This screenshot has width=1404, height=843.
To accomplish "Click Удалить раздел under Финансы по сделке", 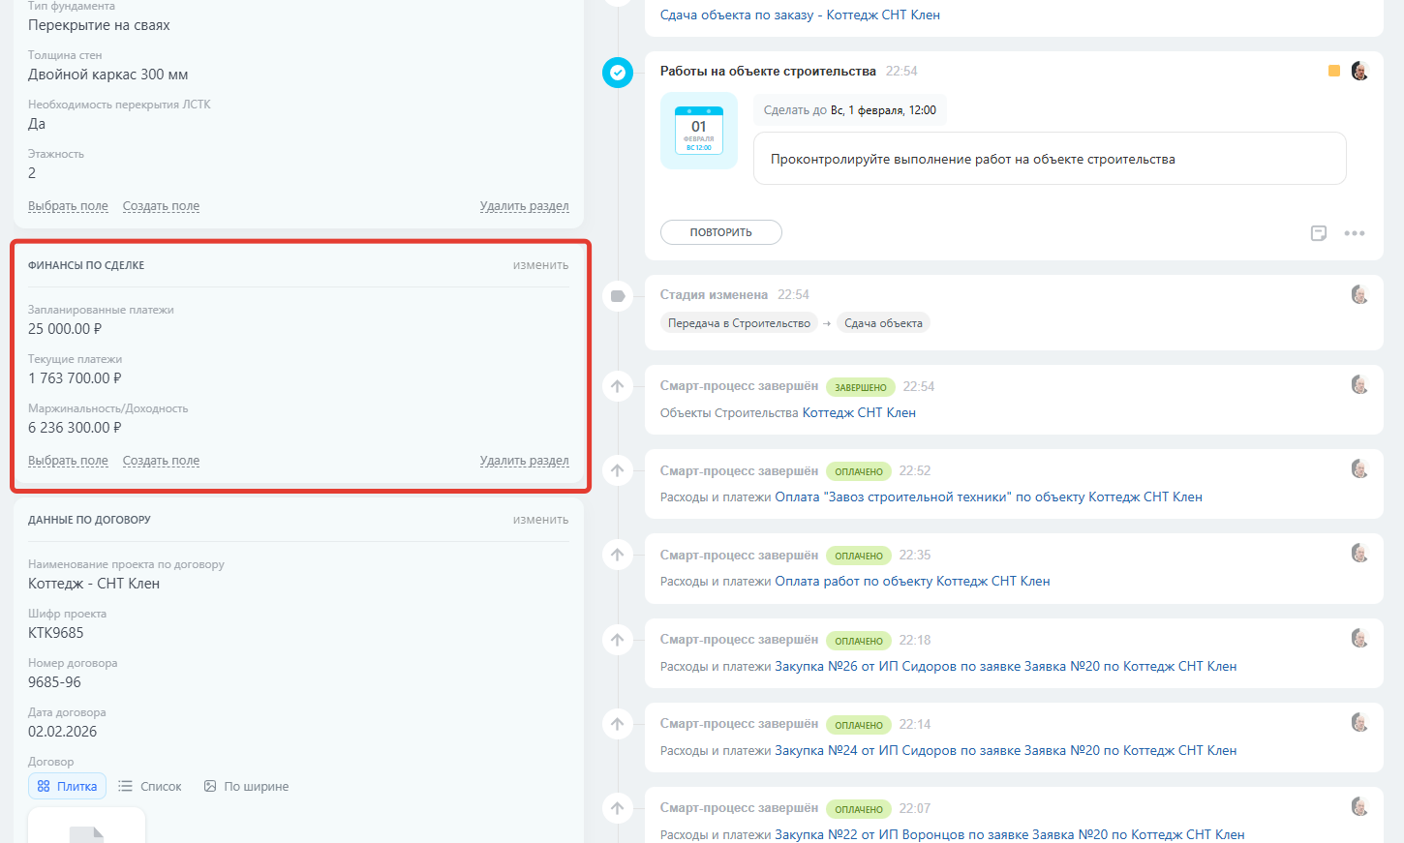I will coord(524,461).
